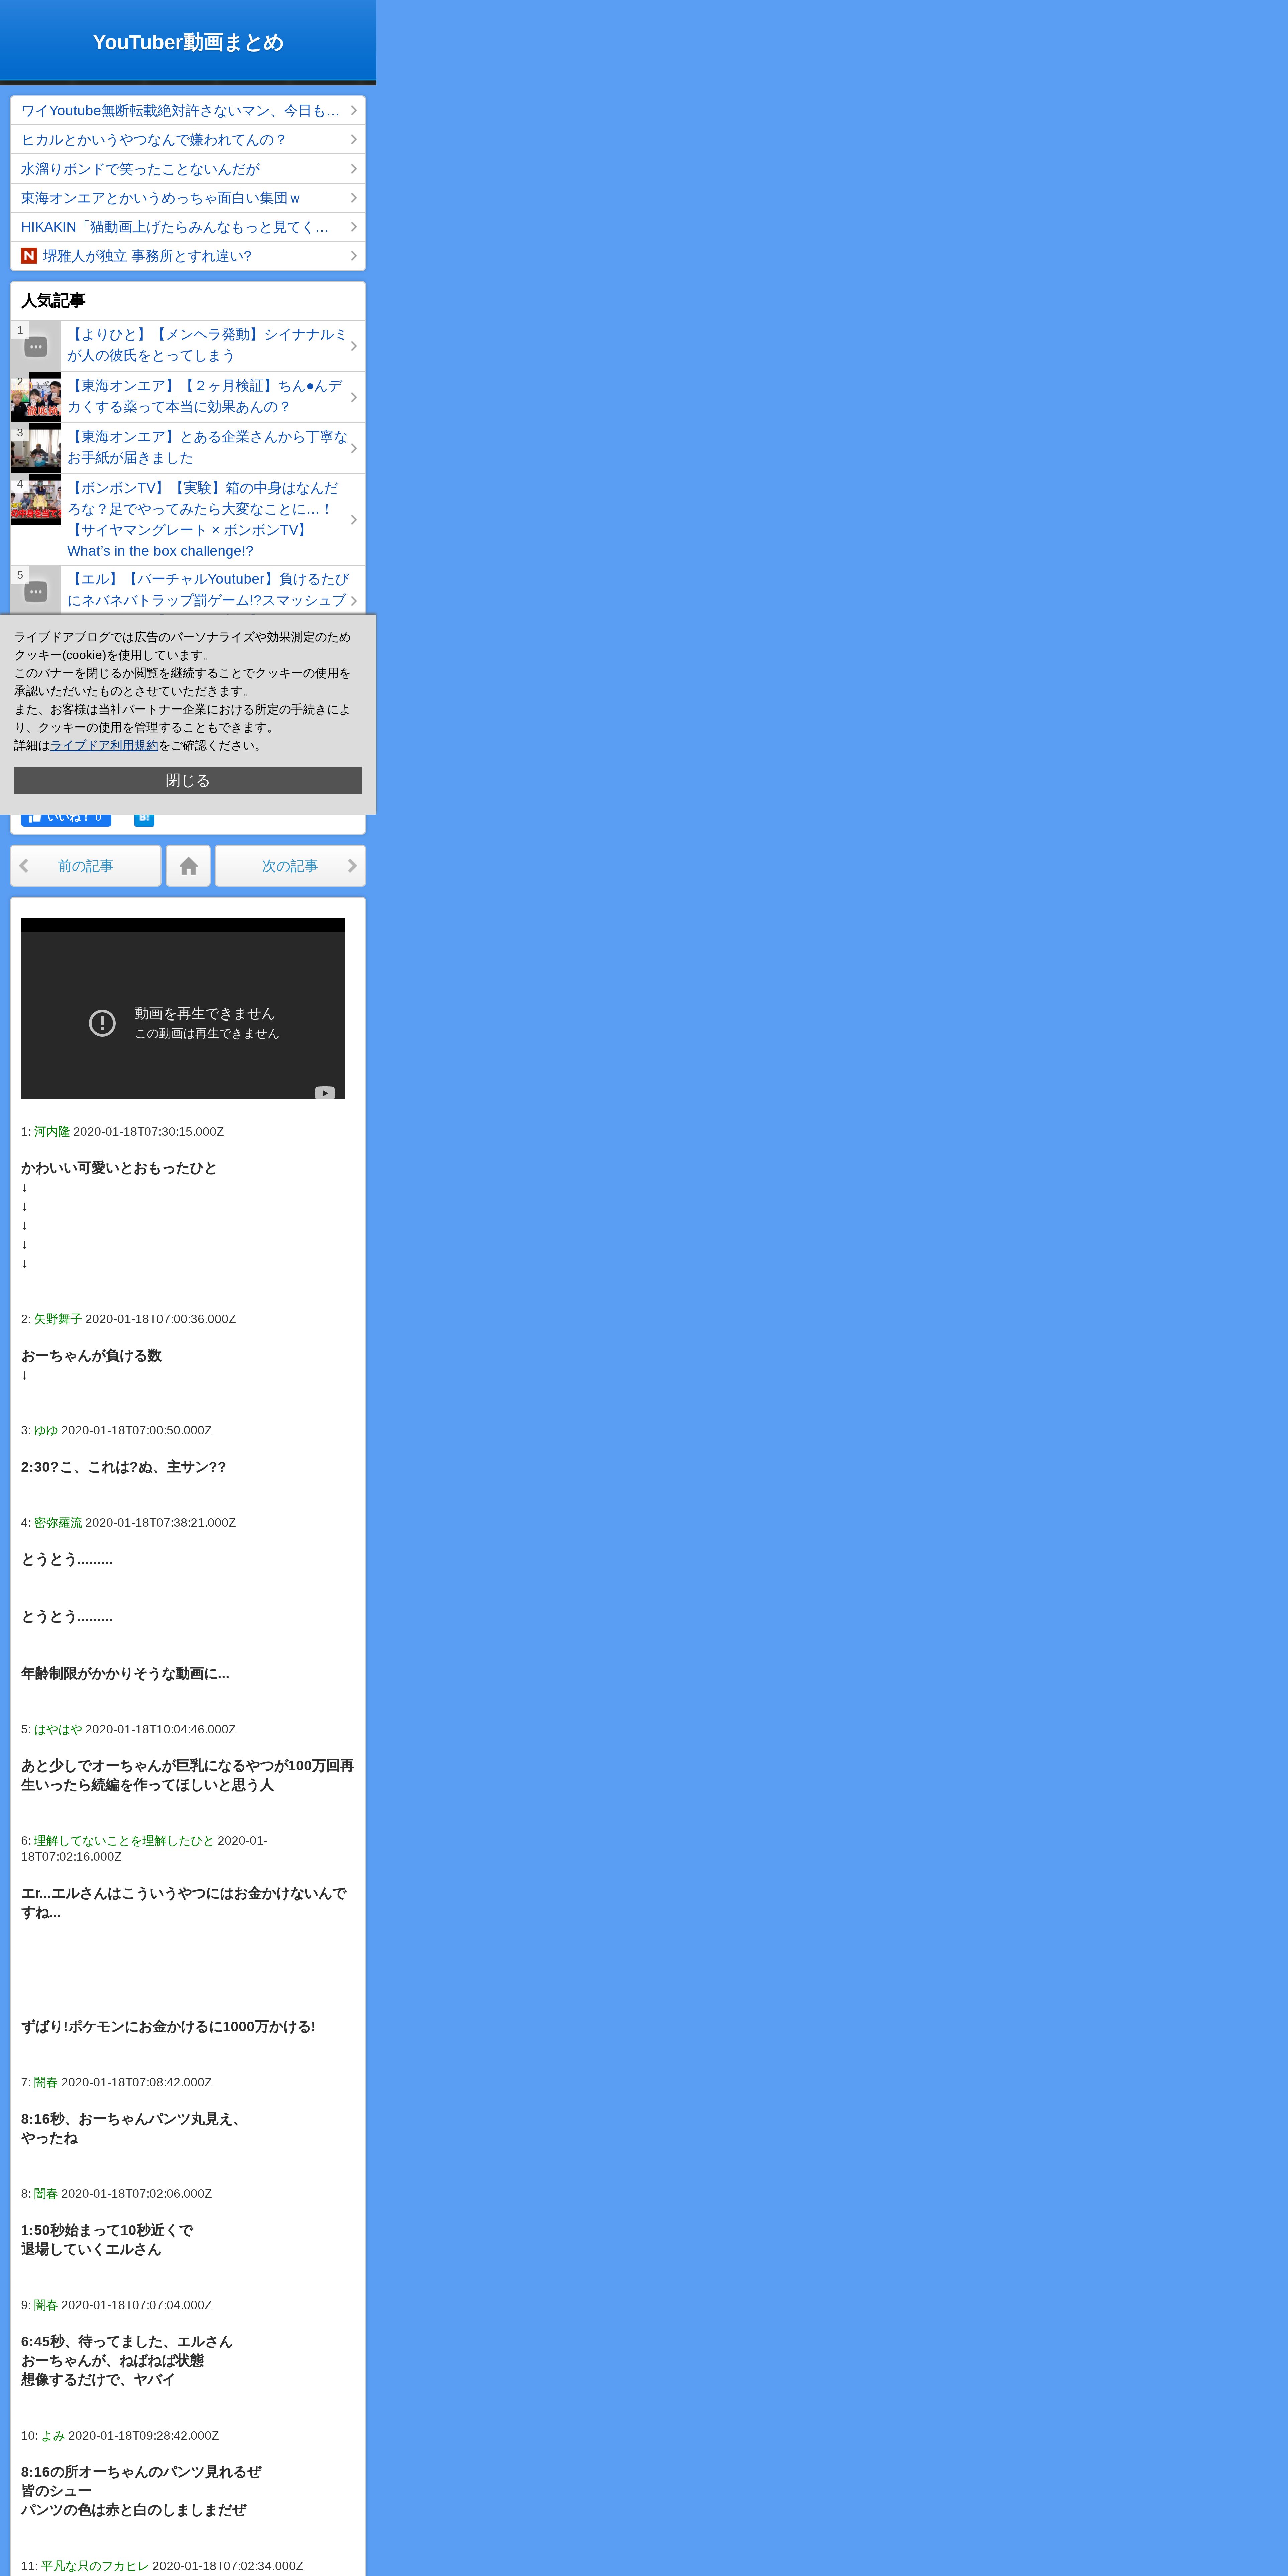Click the home icon button
Viewport: 1288px width, 2576px height.
pos(188,866)
